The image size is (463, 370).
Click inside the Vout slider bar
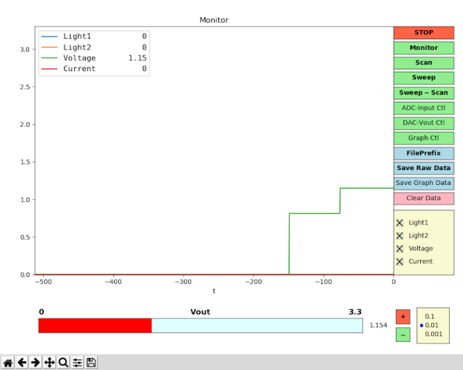200,326
